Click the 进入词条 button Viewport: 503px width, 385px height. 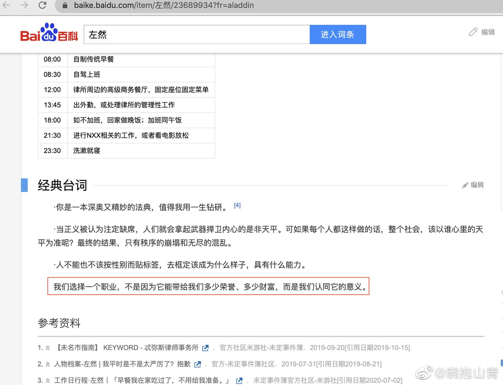338,35
